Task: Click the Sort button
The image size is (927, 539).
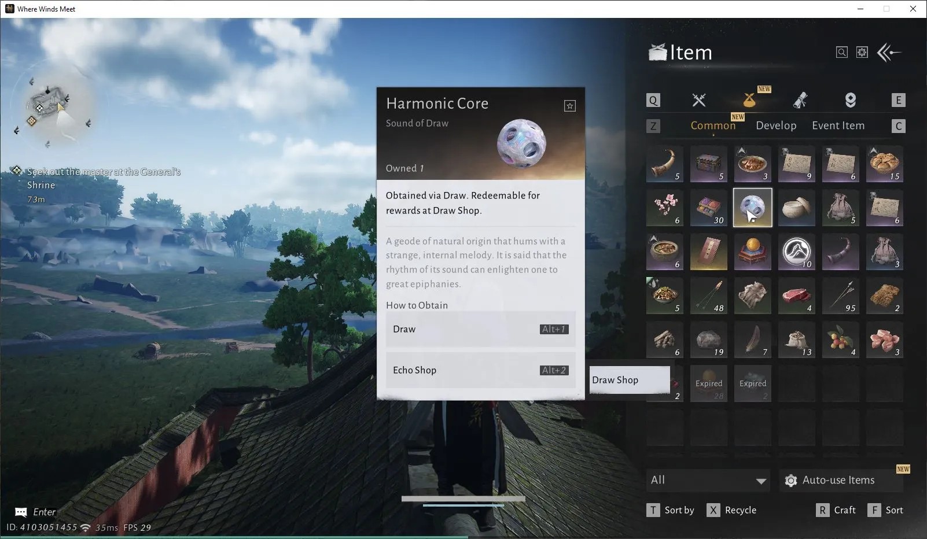Action: pyautogui.click(x=885, y=510)
